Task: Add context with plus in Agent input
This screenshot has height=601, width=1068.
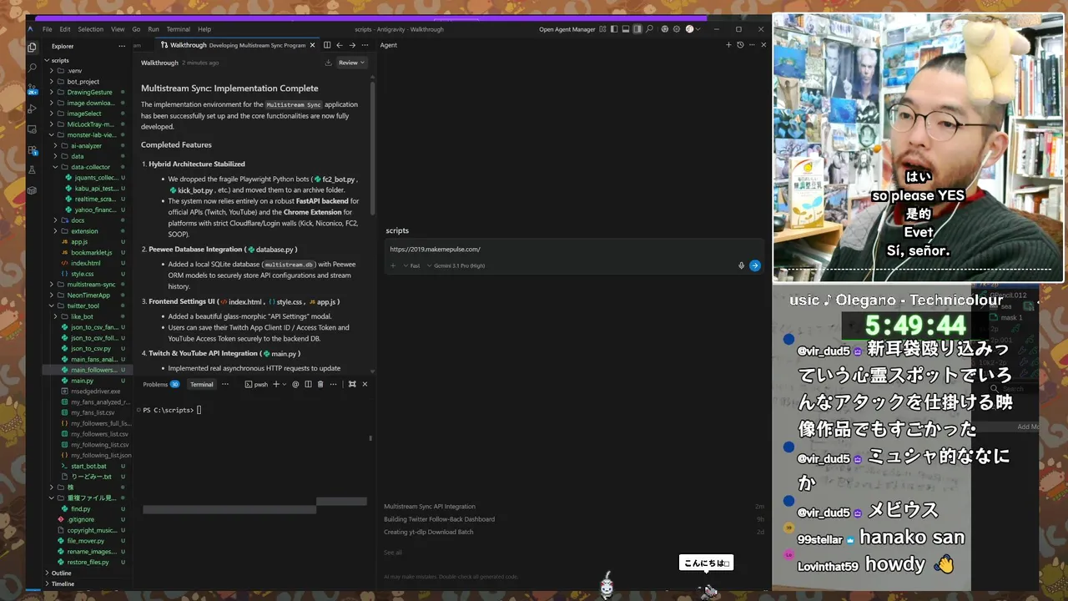Action: [x=393, y=265]
